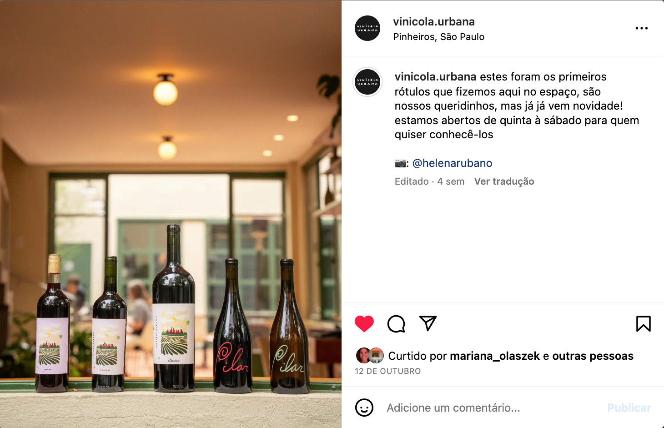664x428 pixels.
Task: Show the outras pessoas likes list
Action: coord(593,356)
